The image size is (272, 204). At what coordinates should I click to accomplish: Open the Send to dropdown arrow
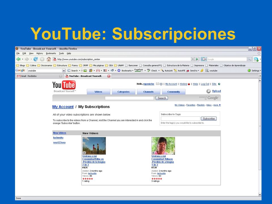point(198,71)
